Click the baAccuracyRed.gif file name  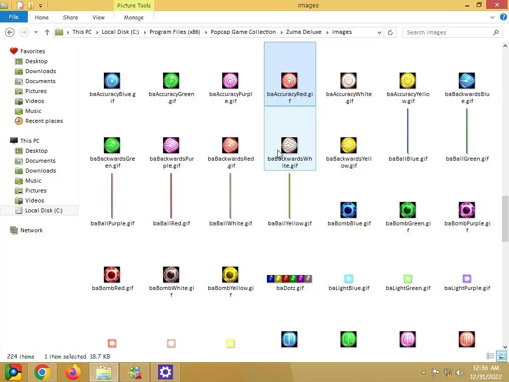click(290, 97)
